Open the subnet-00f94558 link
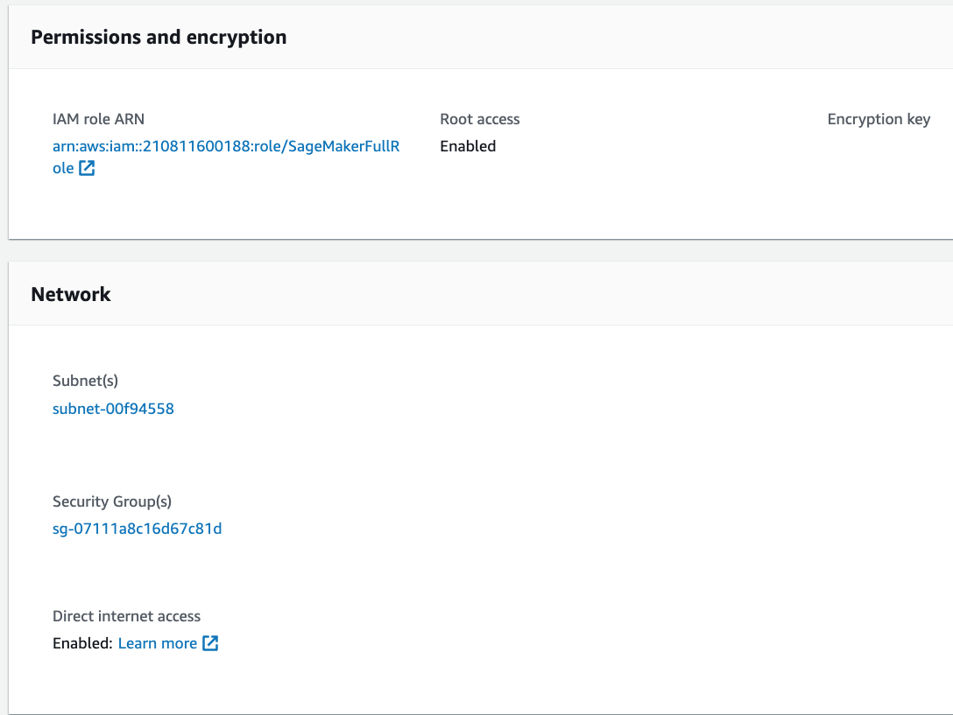953x715 pixels. 113,409
